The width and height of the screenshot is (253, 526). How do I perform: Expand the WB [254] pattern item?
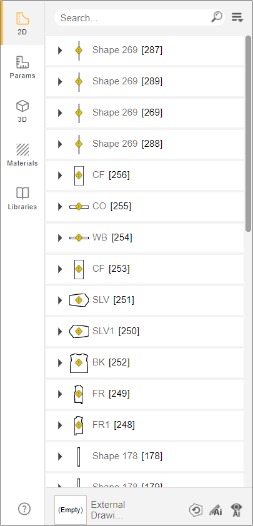pos(60,238)
